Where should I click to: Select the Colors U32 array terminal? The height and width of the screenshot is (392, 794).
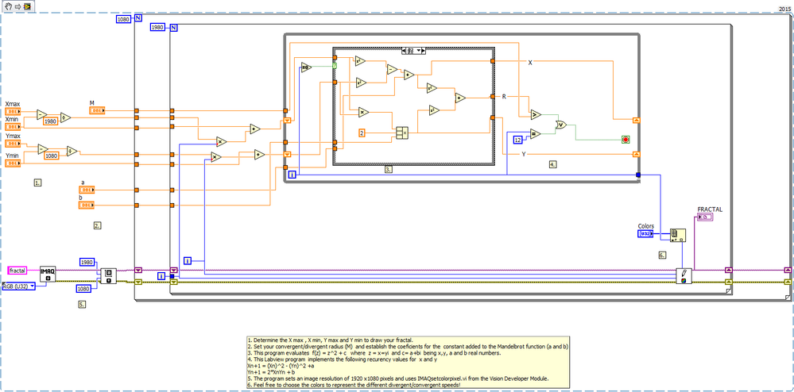pos(645,233)
